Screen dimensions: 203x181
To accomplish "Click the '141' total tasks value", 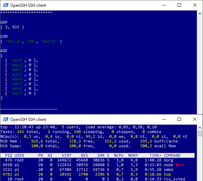I will [20, 132].
